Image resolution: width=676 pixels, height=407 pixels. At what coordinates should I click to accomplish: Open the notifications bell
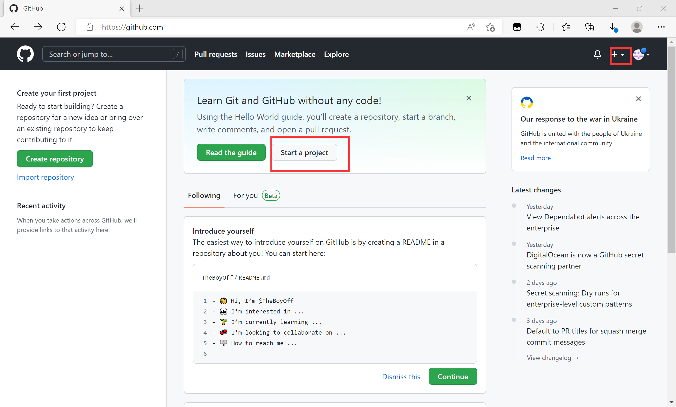(x=597, y=54)
